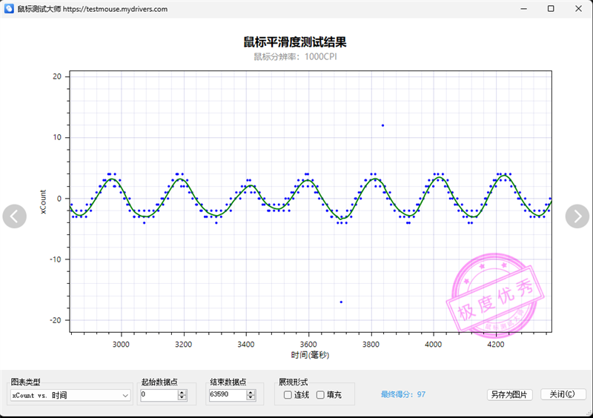Image resolution: width=593 pixels, height=418 pixels.
Task: Enable the 连线 checkbox
Action: pyautogui.click(x=288, y=395)
